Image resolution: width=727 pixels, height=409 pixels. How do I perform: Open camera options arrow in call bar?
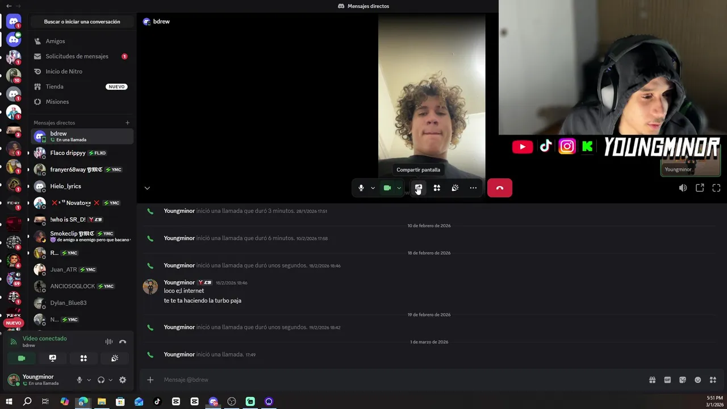pyautogui.click(x=399, y=188)
